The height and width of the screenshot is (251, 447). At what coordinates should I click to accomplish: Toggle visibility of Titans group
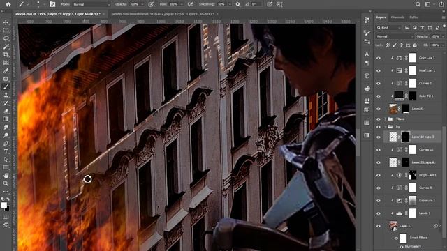[379, 119]
